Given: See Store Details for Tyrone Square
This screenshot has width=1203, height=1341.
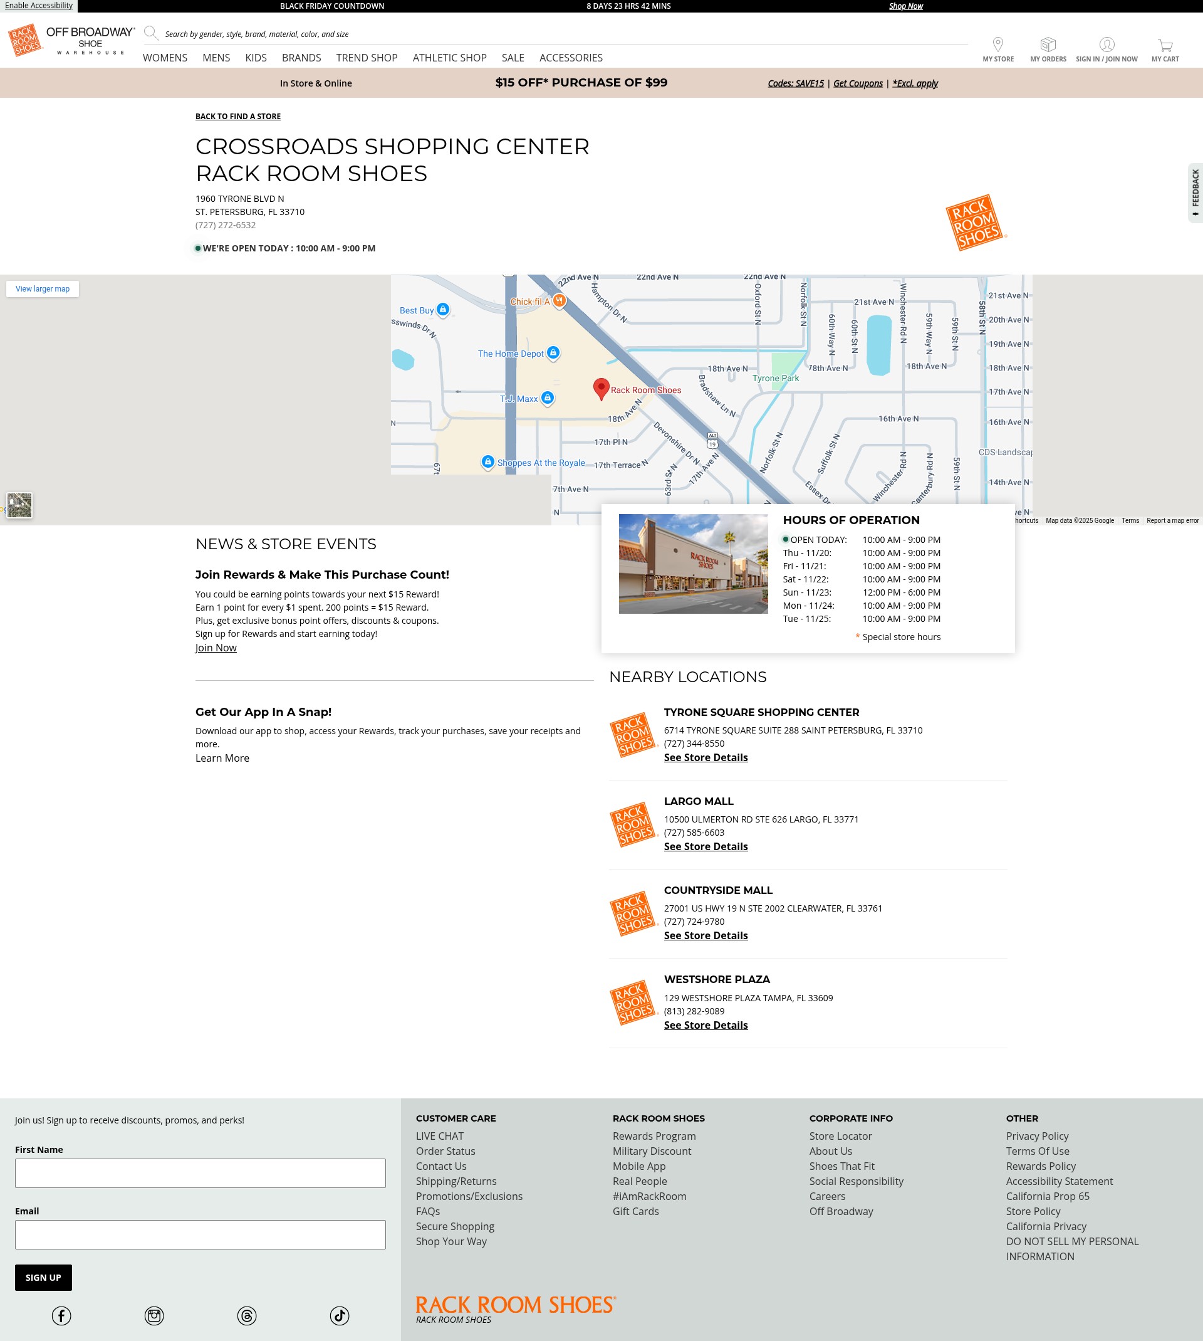Looking at the screenshot, I should [x=706, y=757].
